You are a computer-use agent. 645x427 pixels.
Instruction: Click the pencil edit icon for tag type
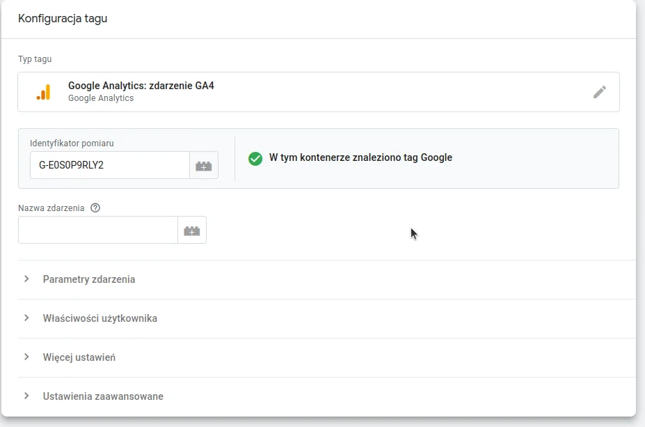tap(599, 92)
